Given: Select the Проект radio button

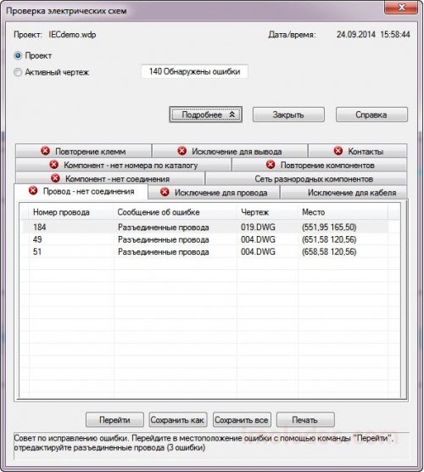Looking at the screenshot, I should tap(18, 56).
